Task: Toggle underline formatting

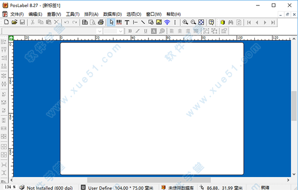Action: (x=146, y=31)
